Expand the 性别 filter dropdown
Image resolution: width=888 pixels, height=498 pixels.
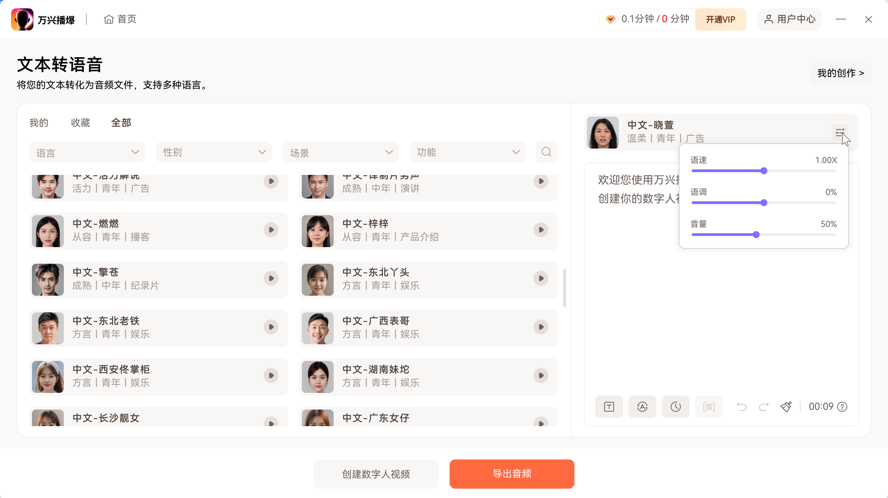tap(214, 152)
